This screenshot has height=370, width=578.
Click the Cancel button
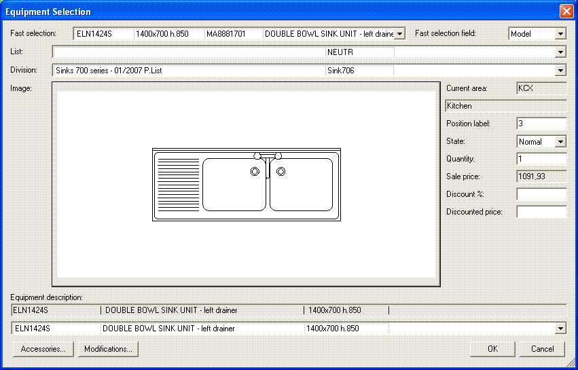[x=542, y=349]
